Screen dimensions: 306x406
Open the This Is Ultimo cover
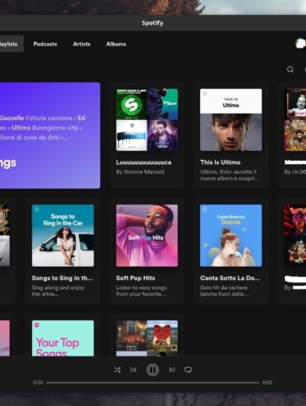[x=231, y=119]
